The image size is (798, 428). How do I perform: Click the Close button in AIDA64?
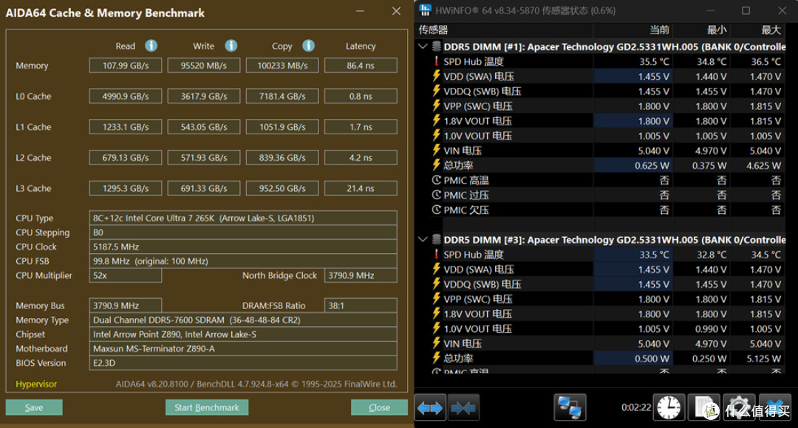coord(379,407)
